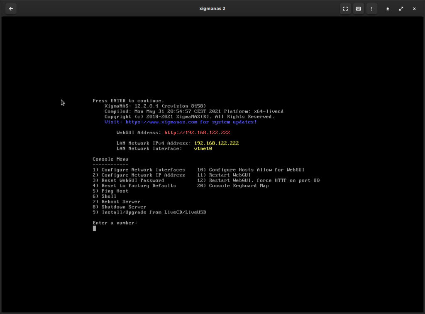Image resolution: width=425 pixels, height=314 pixels.
Task: Maximize the xigmanas 2 window
Action: [401, 9]
